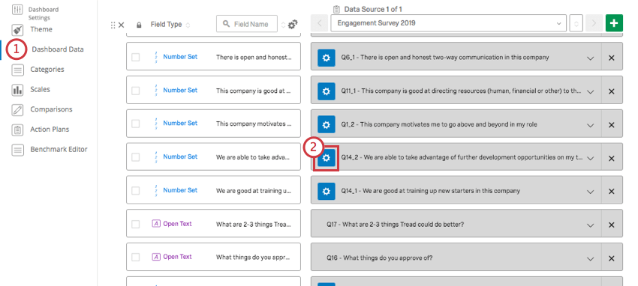The height and width of the screenshot is (286, 638).
Task: Click the lock icon in header
Action: [139, 25]
